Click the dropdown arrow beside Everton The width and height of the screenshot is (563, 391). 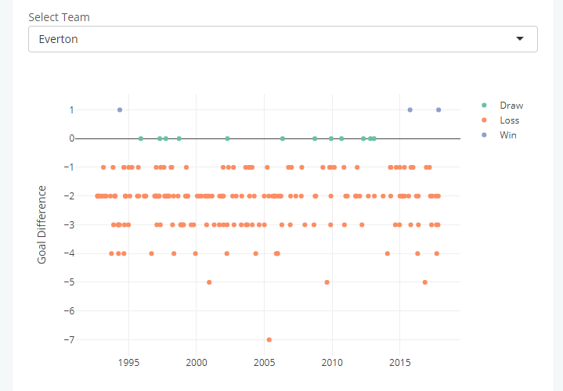(520, 39)
